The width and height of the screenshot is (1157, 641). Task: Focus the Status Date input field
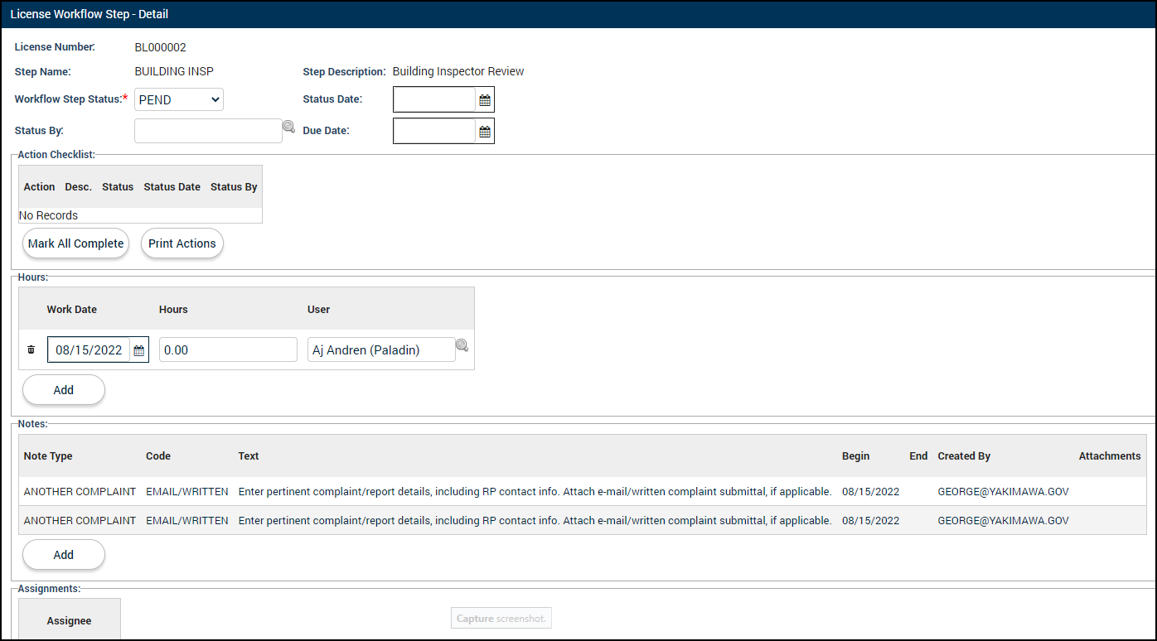coord(434,100)
